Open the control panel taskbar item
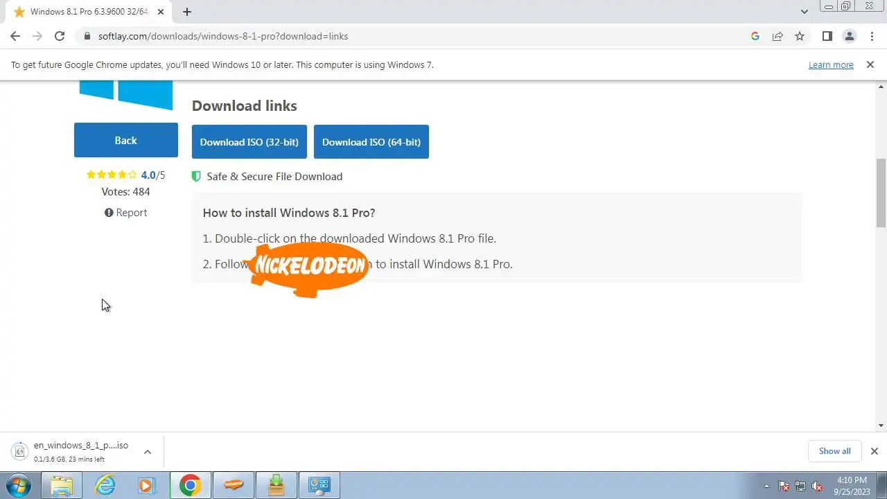The image size is (887, 499). tap(319, 486)
